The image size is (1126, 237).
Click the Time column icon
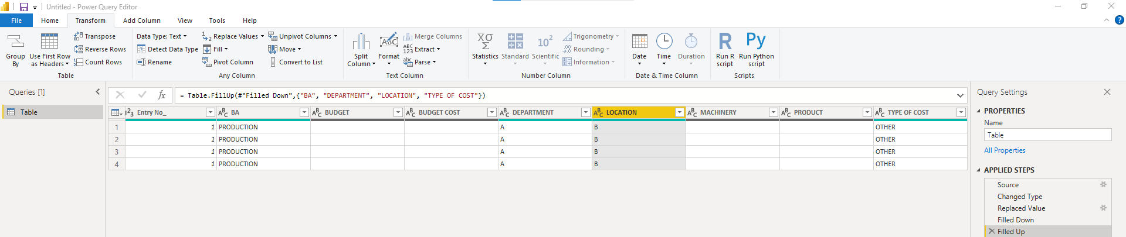tap(664, 42)
